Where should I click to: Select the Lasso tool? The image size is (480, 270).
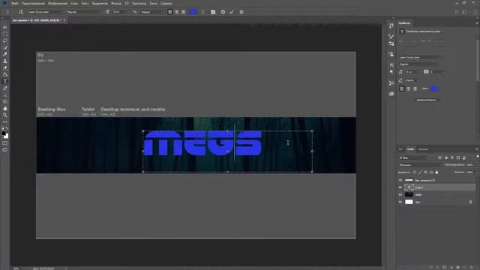(5, 40)
